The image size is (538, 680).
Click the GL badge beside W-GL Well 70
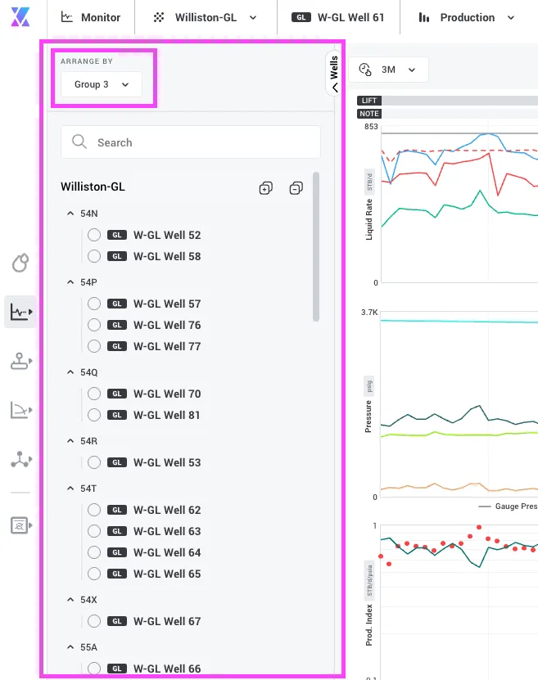tap(117, 394)
